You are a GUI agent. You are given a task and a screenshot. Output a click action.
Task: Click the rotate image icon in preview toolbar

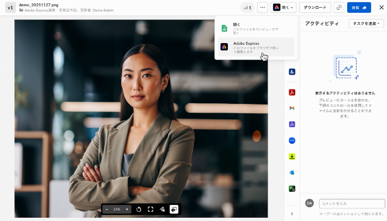(138, 209)
